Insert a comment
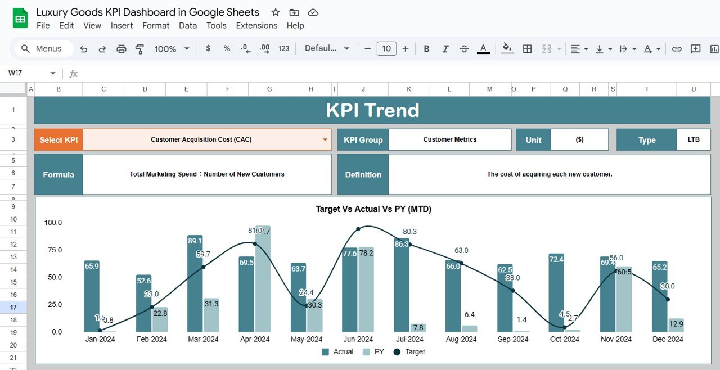720x370 pixels. [x=696, y=49]
